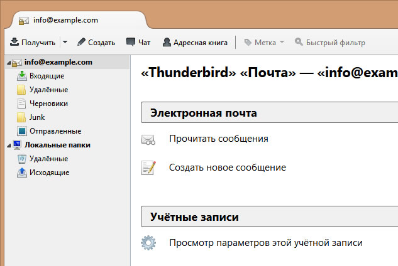Toggle the Быстрый фильтр quick filter

329,43
